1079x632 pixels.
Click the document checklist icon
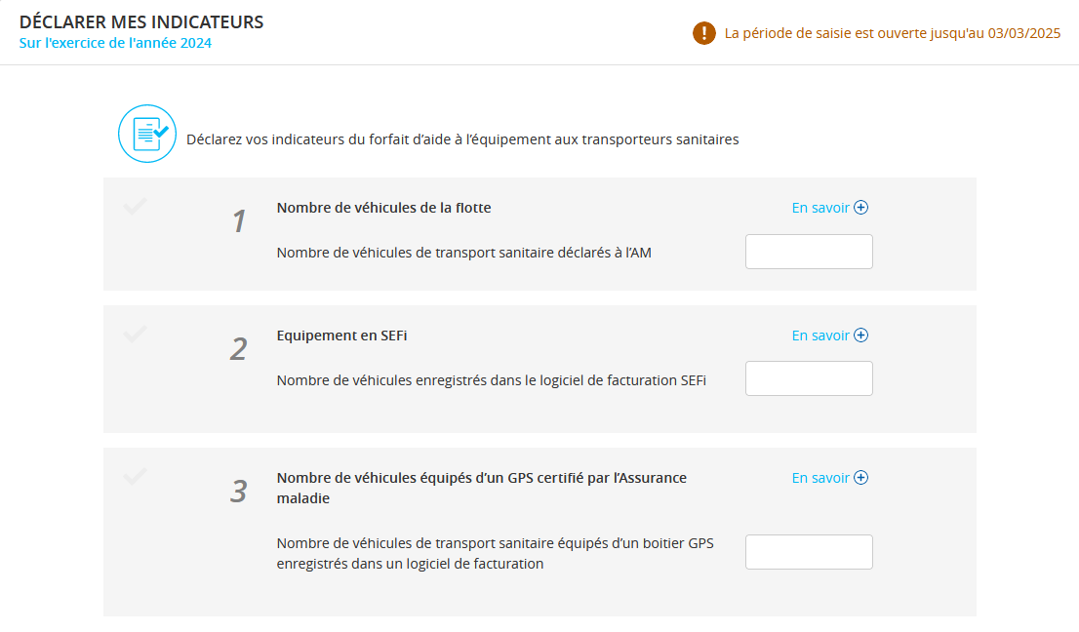(x=147, y=134)
